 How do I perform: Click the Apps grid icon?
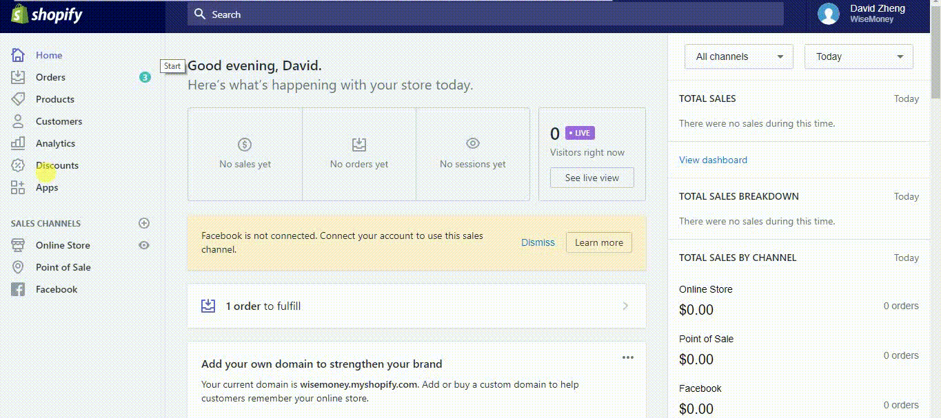coord(18,187)
